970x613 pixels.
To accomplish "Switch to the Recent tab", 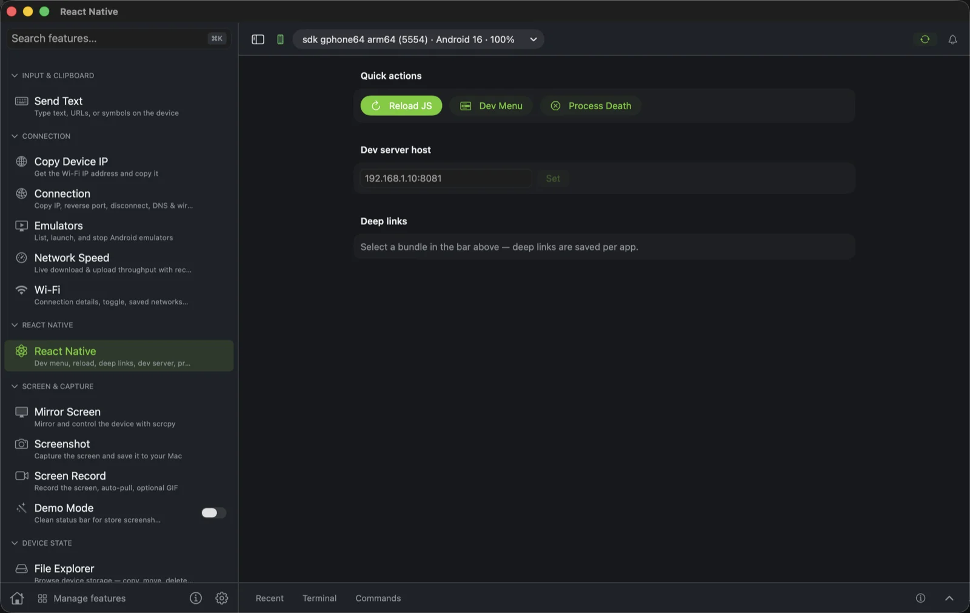I will coord(270,598).
